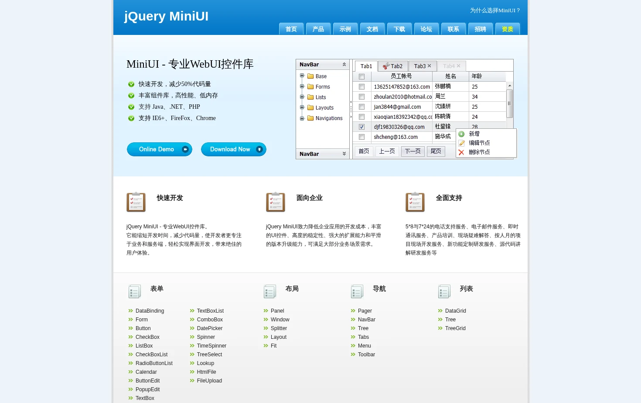Viewport: 641px width, 403px height.
Task: Expand the Navigations tree node
Action: click(x=302, y=118)
